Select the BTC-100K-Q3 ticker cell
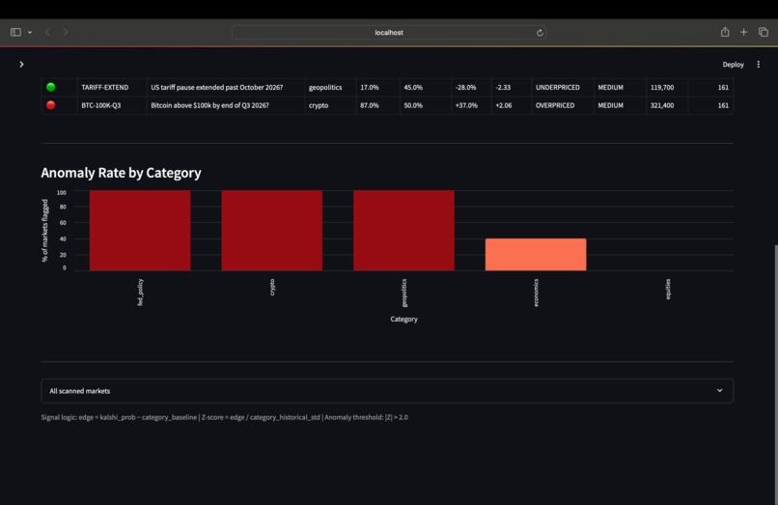The width and height of the screenshot is (778, 505). pyautogui.click(x=112, y=105)
